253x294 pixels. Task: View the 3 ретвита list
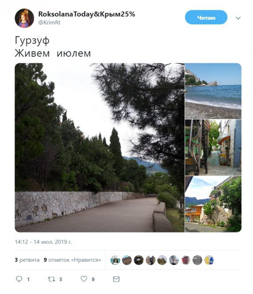tap(27, 260)
